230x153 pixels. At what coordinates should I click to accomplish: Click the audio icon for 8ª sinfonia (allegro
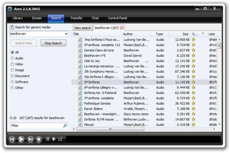(x=80, y=88)
